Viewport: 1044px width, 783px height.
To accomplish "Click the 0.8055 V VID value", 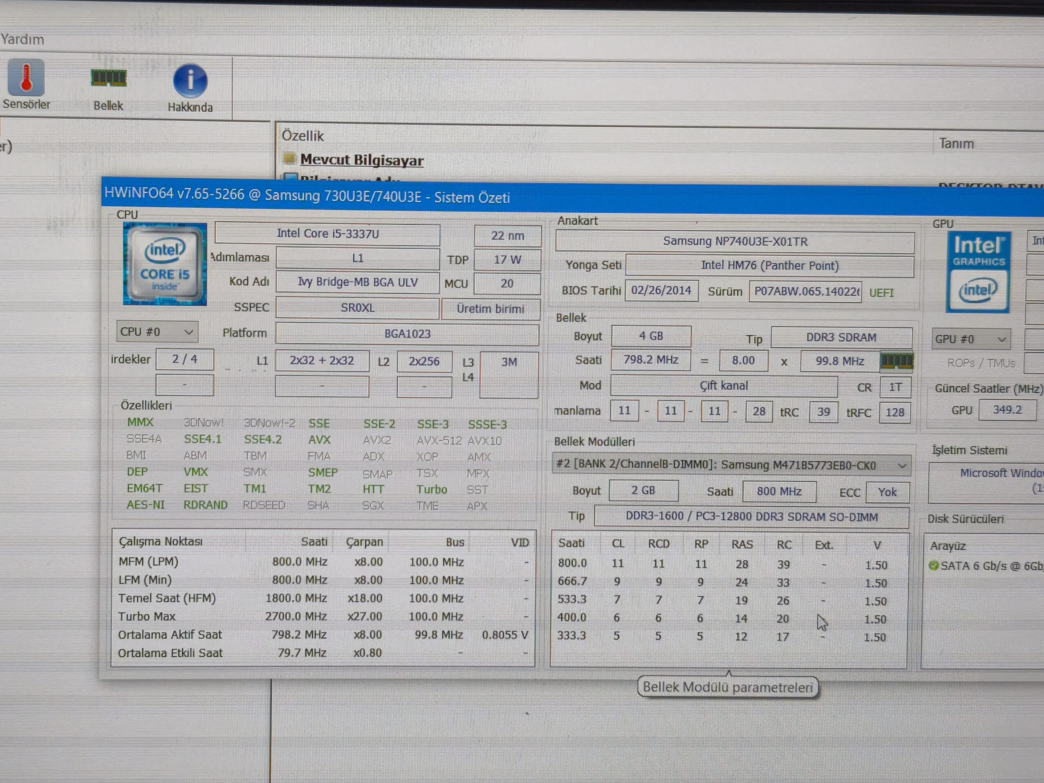I will (x=505, y=635).
